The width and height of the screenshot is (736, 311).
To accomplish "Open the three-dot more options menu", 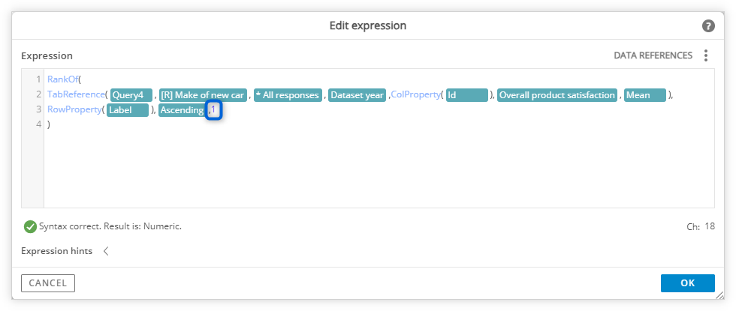I will point(705,55).
